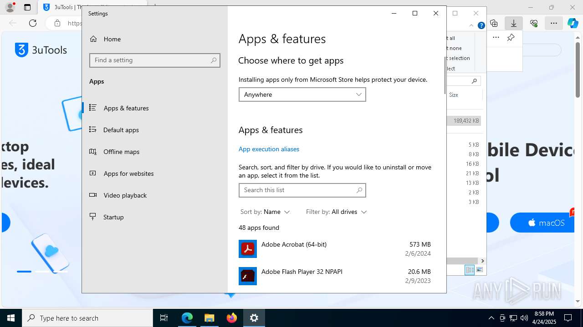Click the Edge profile avatar icon
Viewport: 583px width, 327px height.
pyautogui.click(x=10, y=7)
